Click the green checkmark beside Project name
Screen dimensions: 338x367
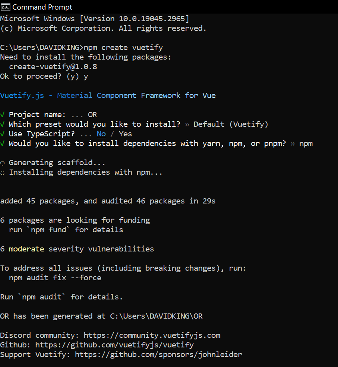coord(2,115)
